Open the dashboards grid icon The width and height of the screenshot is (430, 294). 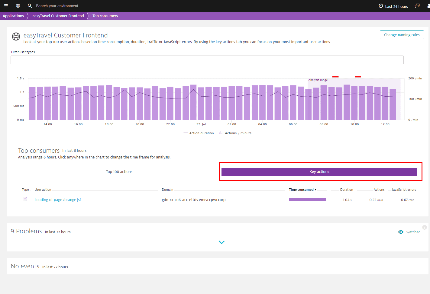tap(18, 6)
